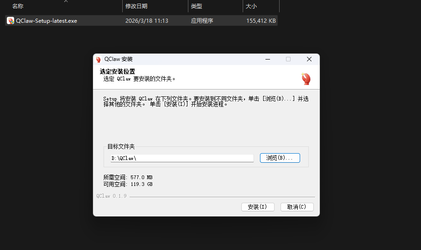Sort files by 类型 column header
The width and height of the screenshot is (421, 250).
tap(196, 6)
